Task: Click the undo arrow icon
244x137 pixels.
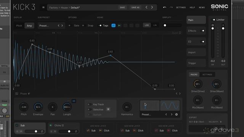Action: [x=164, y=7]
